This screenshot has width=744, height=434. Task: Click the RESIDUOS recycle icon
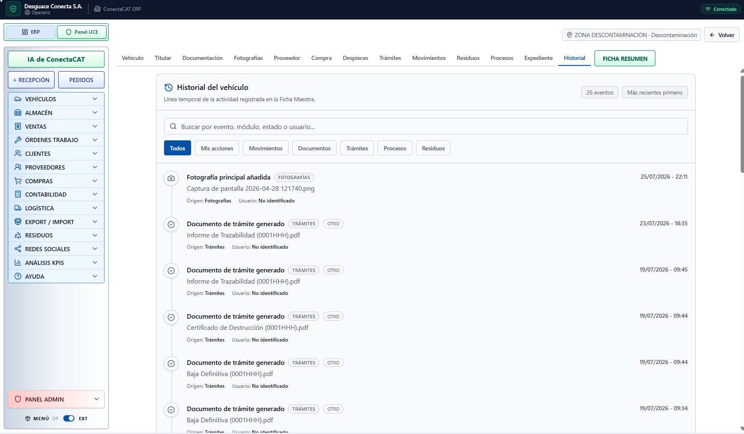pos(18,235)
